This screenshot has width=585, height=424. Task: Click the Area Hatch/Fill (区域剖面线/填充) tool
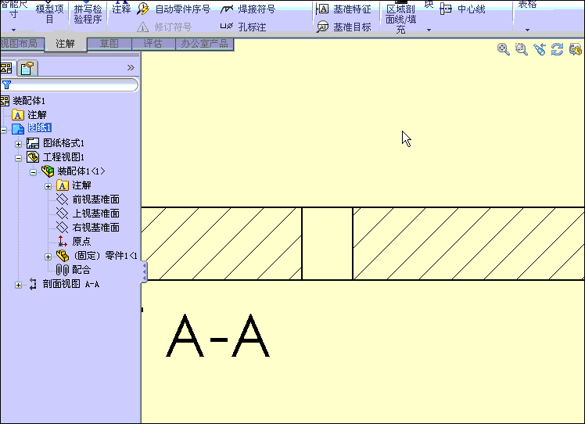coord(400,19)
